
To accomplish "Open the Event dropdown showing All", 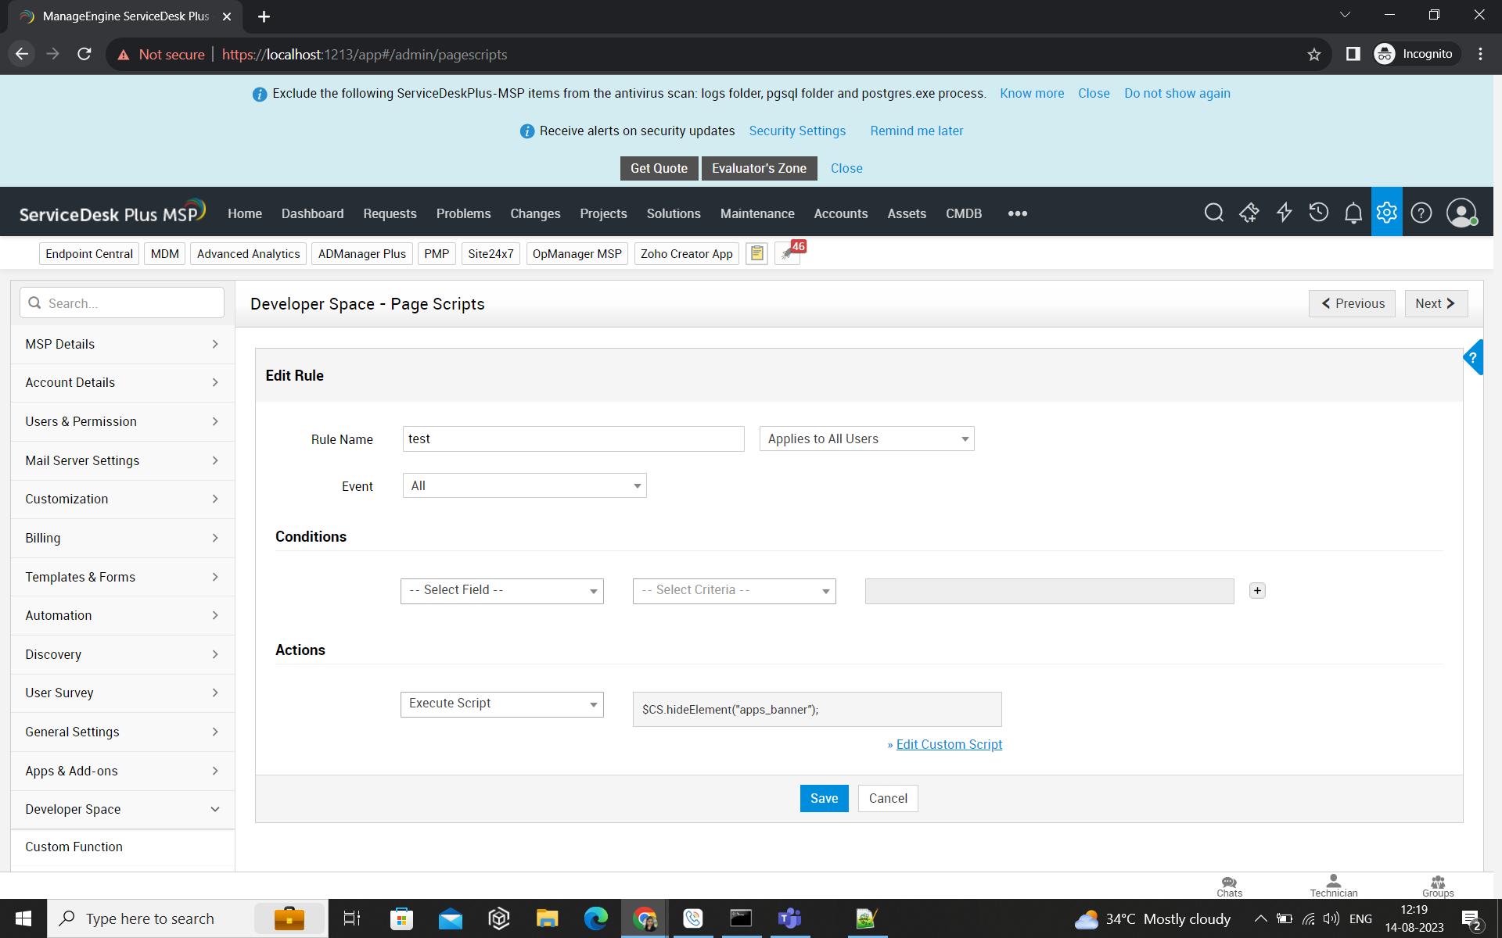I will click(x=524, y=486).
